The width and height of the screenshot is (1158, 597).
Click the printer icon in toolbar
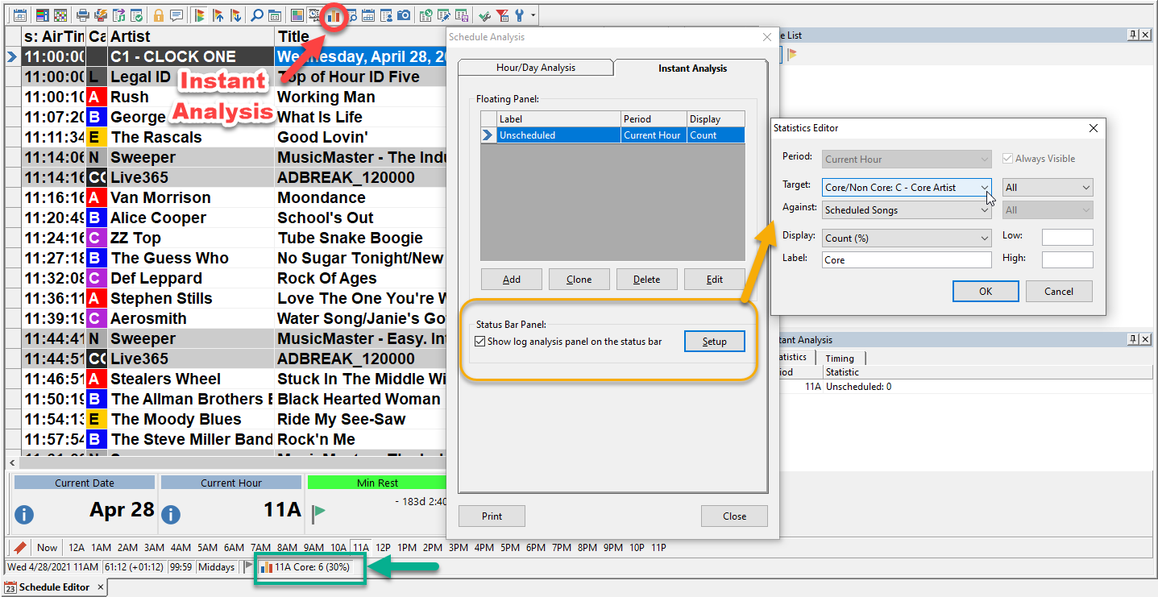[82, 15]
